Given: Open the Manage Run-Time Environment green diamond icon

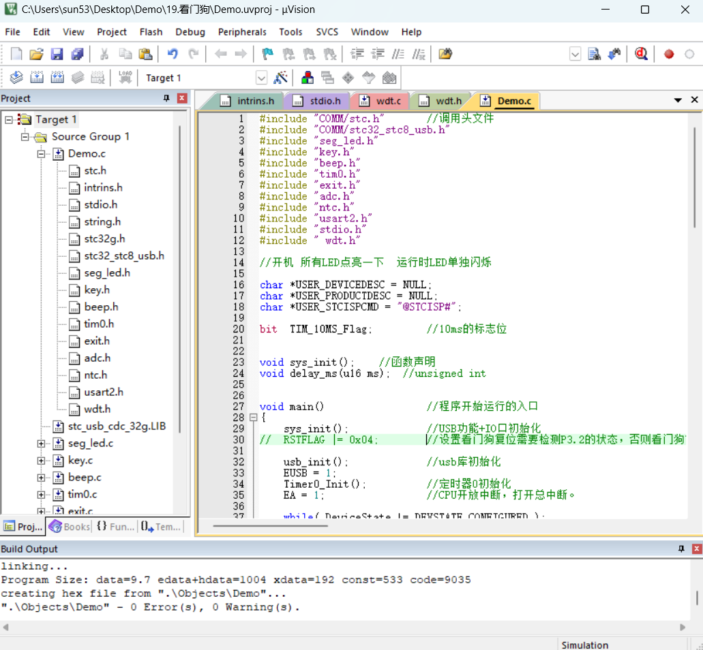Looking at the screenshot, I should click(x=348, y=78).
